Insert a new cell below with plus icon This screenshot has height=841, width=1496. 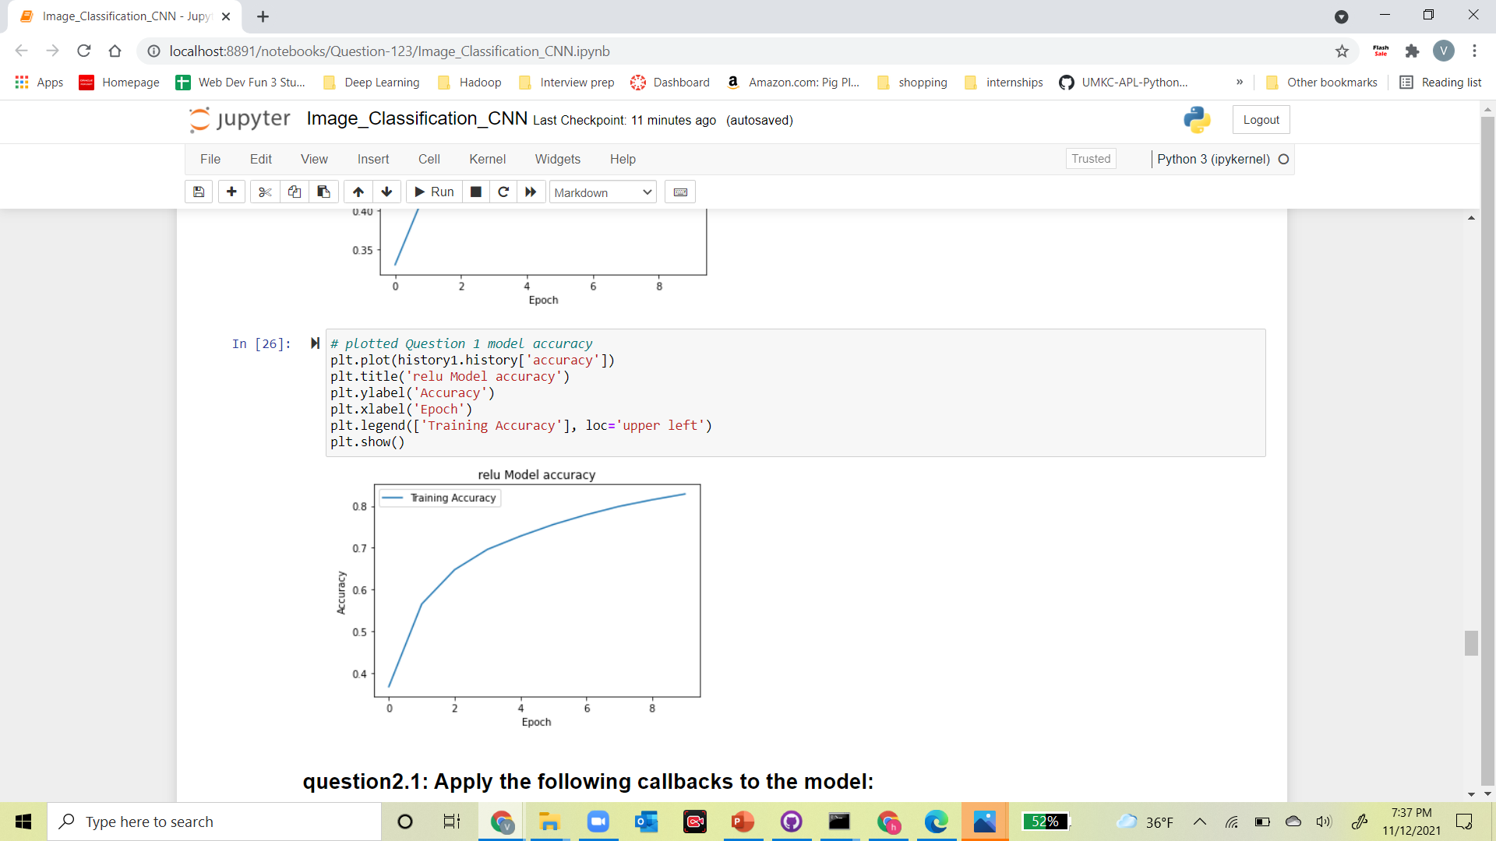coord(231,192)
